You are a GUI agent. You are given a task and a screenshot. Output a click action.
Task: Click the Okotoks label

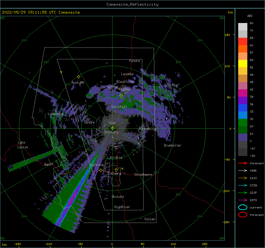[118, 197]
